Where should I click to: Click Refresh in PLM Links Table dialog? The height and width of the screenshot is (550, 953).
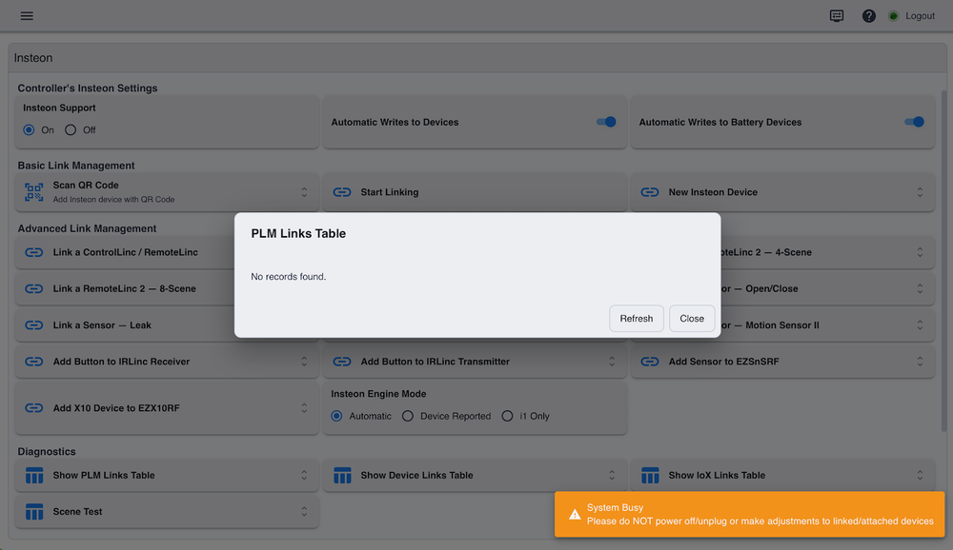pyautogui.click(x=637, y=319)
